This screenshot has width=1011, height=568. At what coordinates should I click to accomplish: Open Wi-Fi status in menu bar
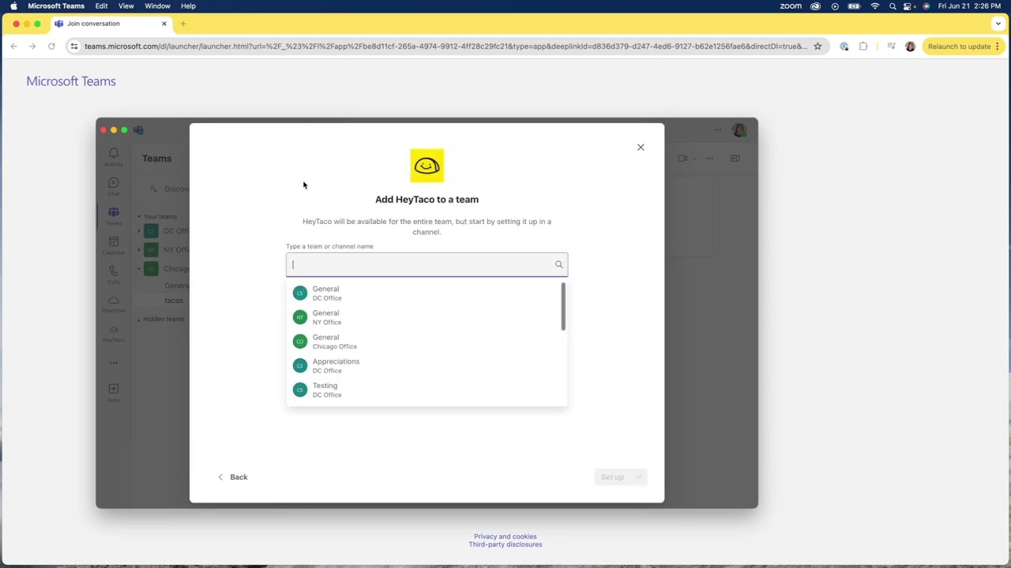874,6
